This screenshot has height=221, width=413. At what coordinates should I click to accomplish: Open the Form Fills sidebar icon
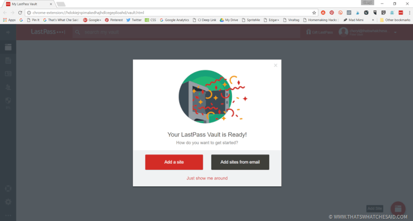(x=8, y=74)
